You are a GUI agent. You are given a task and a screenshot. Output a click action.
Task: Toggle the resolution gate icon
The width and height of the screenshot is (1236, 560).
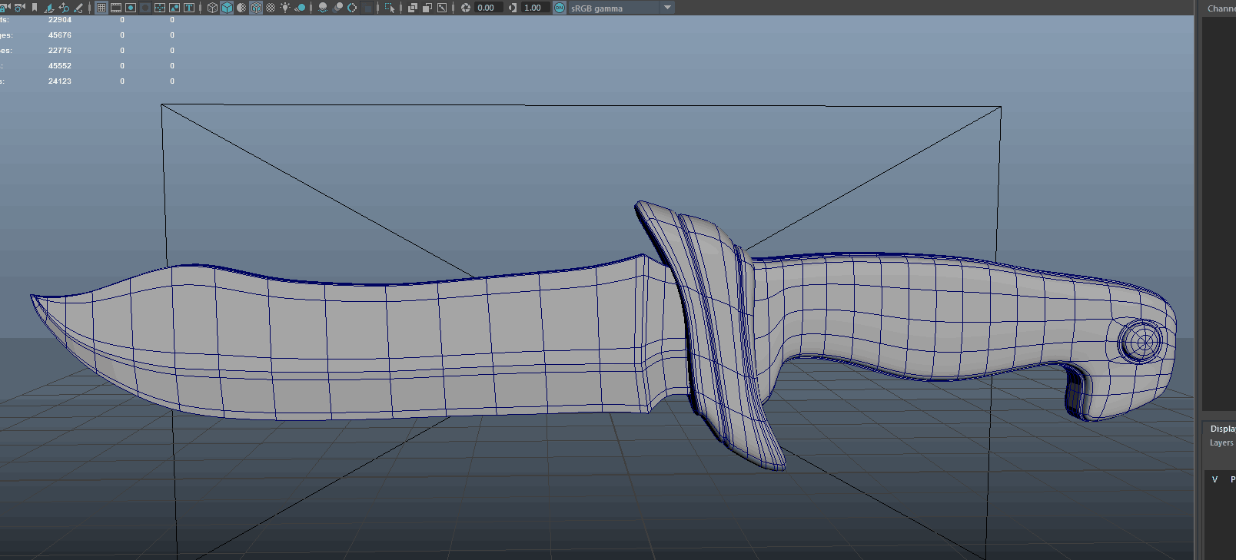pyautogui.click(x=131, y=8)
